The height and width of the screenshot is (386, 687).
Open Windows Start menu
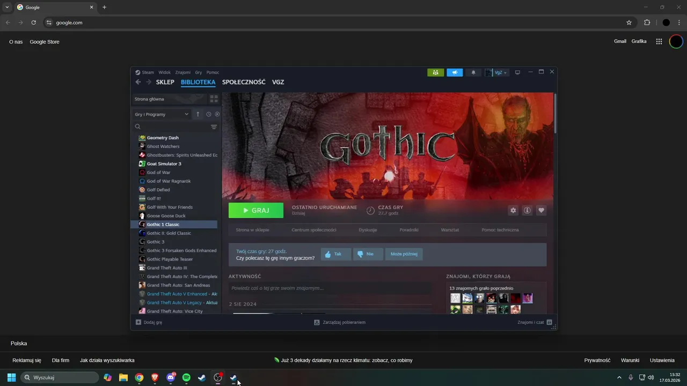pyautogui.click(x=11, y=377)
